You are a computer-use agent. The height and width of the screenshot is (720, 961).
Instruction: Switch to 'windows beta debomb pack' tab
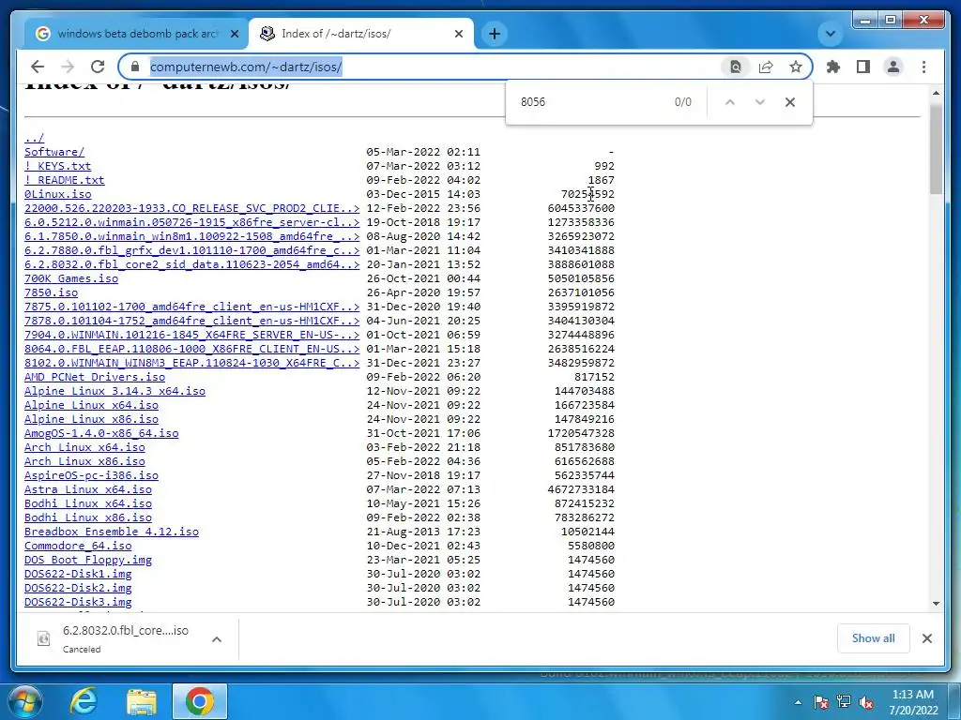click(x=137, y=34)
